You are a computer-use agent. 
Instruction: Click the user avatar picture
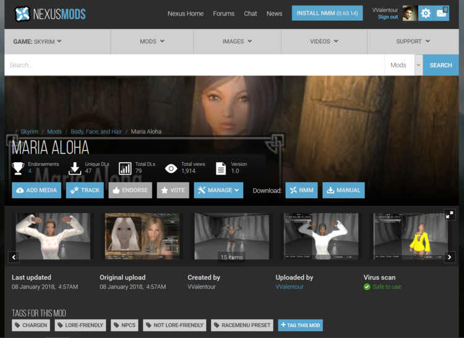coord(410,14)
